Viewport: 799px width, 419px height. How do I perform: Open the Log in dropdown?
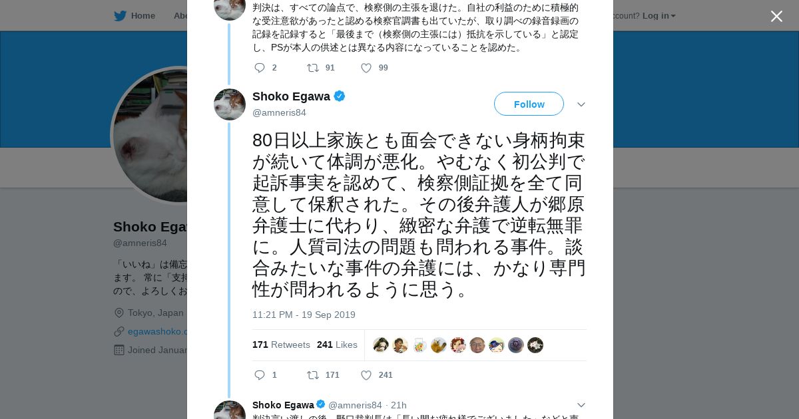pyautogui.click(x=659, y=16)
